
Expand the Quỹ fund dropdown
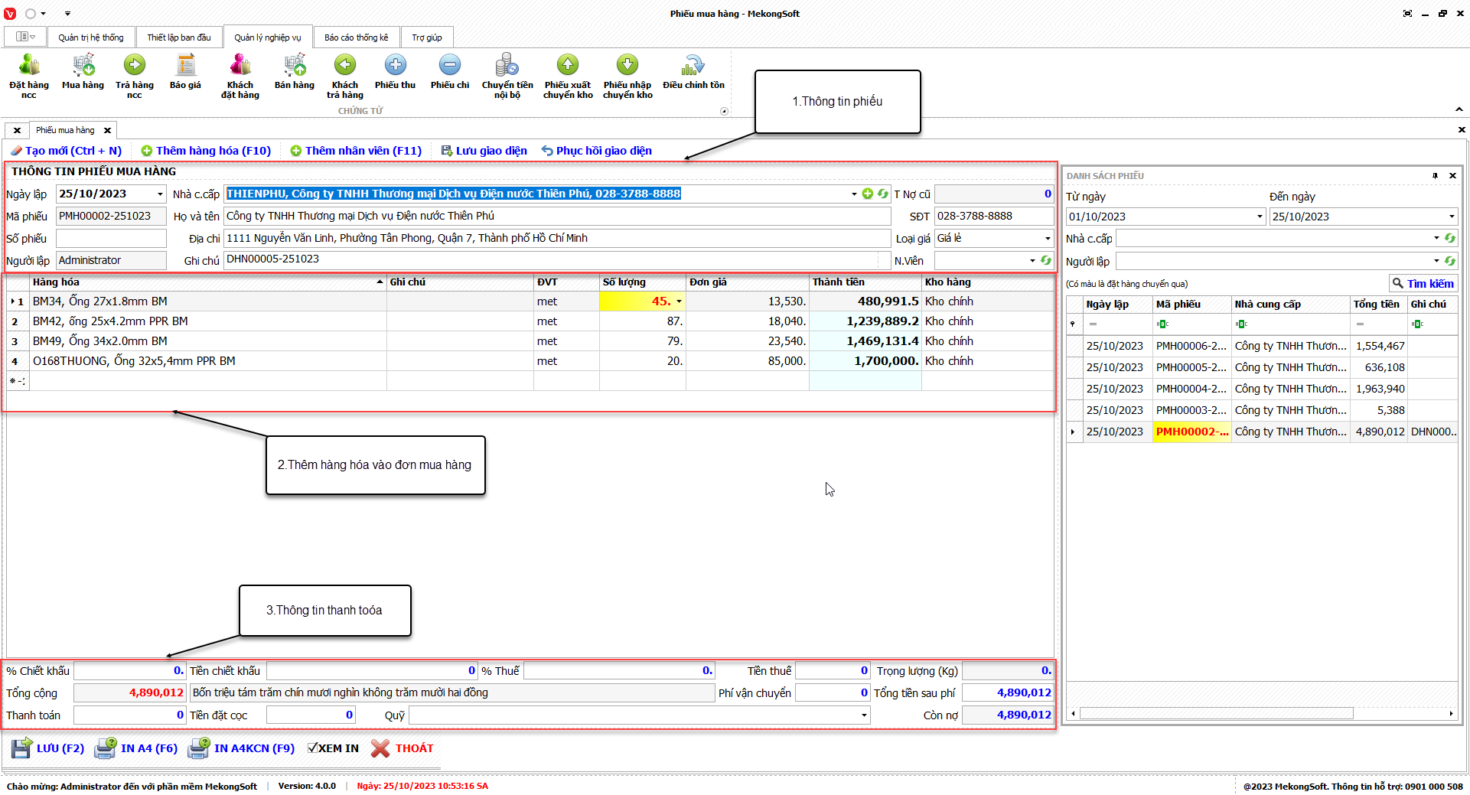coord(864,715)
